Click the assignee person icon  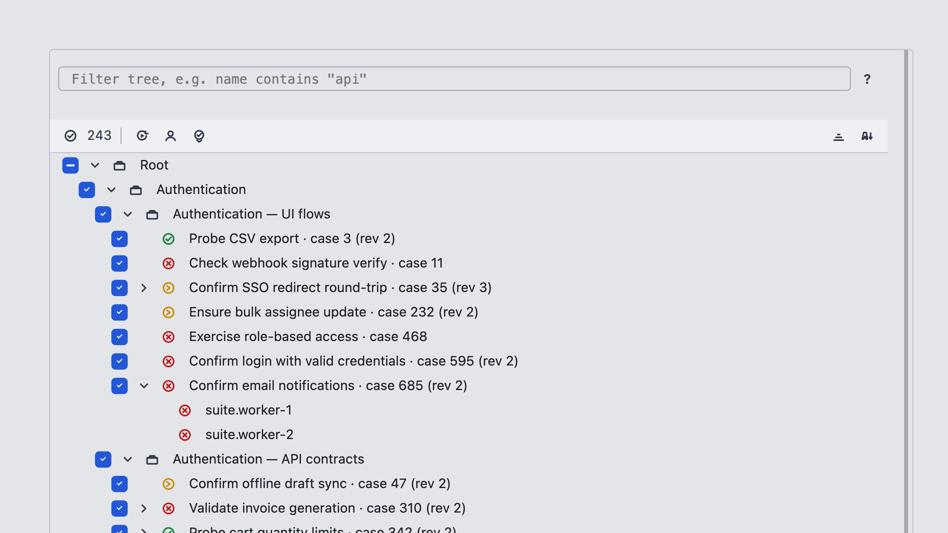pyautogui.click(x=170, y=136)
